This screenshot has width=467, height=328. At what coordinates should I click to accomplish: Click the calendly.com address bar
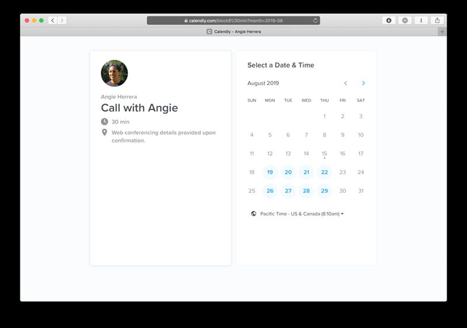click(233, 20)
